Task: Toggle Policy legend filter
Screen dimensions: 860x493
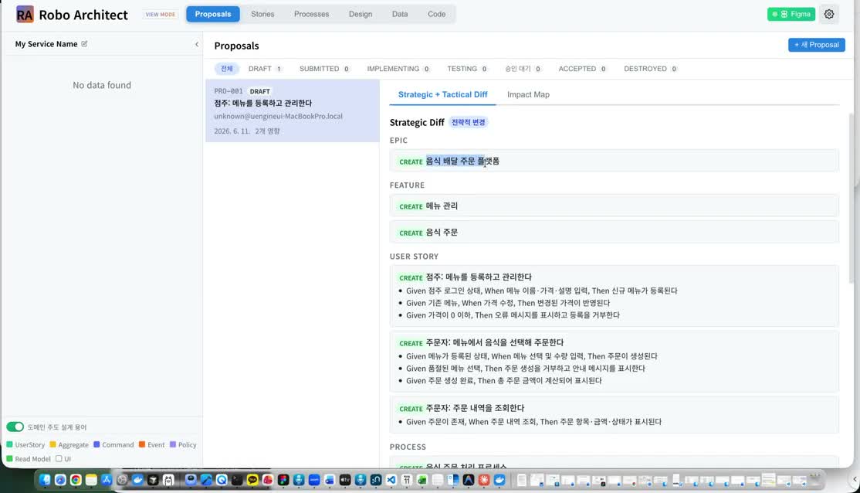Action: click(183, 444)
